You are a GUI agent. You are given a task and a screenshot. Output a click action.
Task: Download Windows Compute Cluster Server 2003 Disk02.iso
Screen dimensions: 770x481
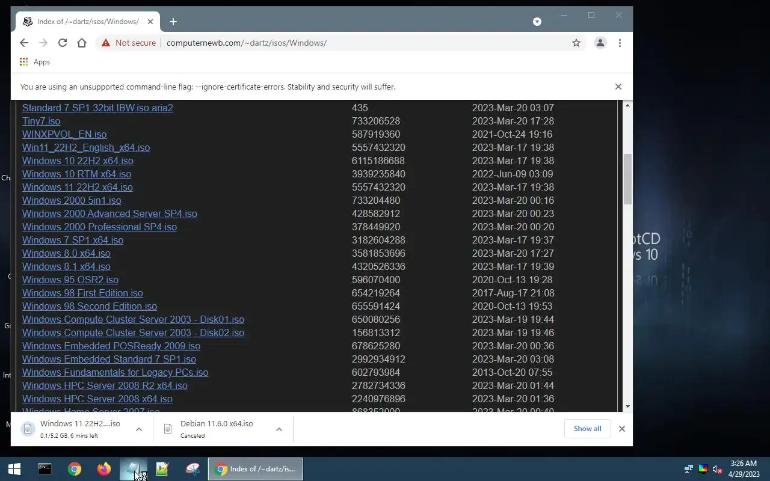tap(133, 332)
